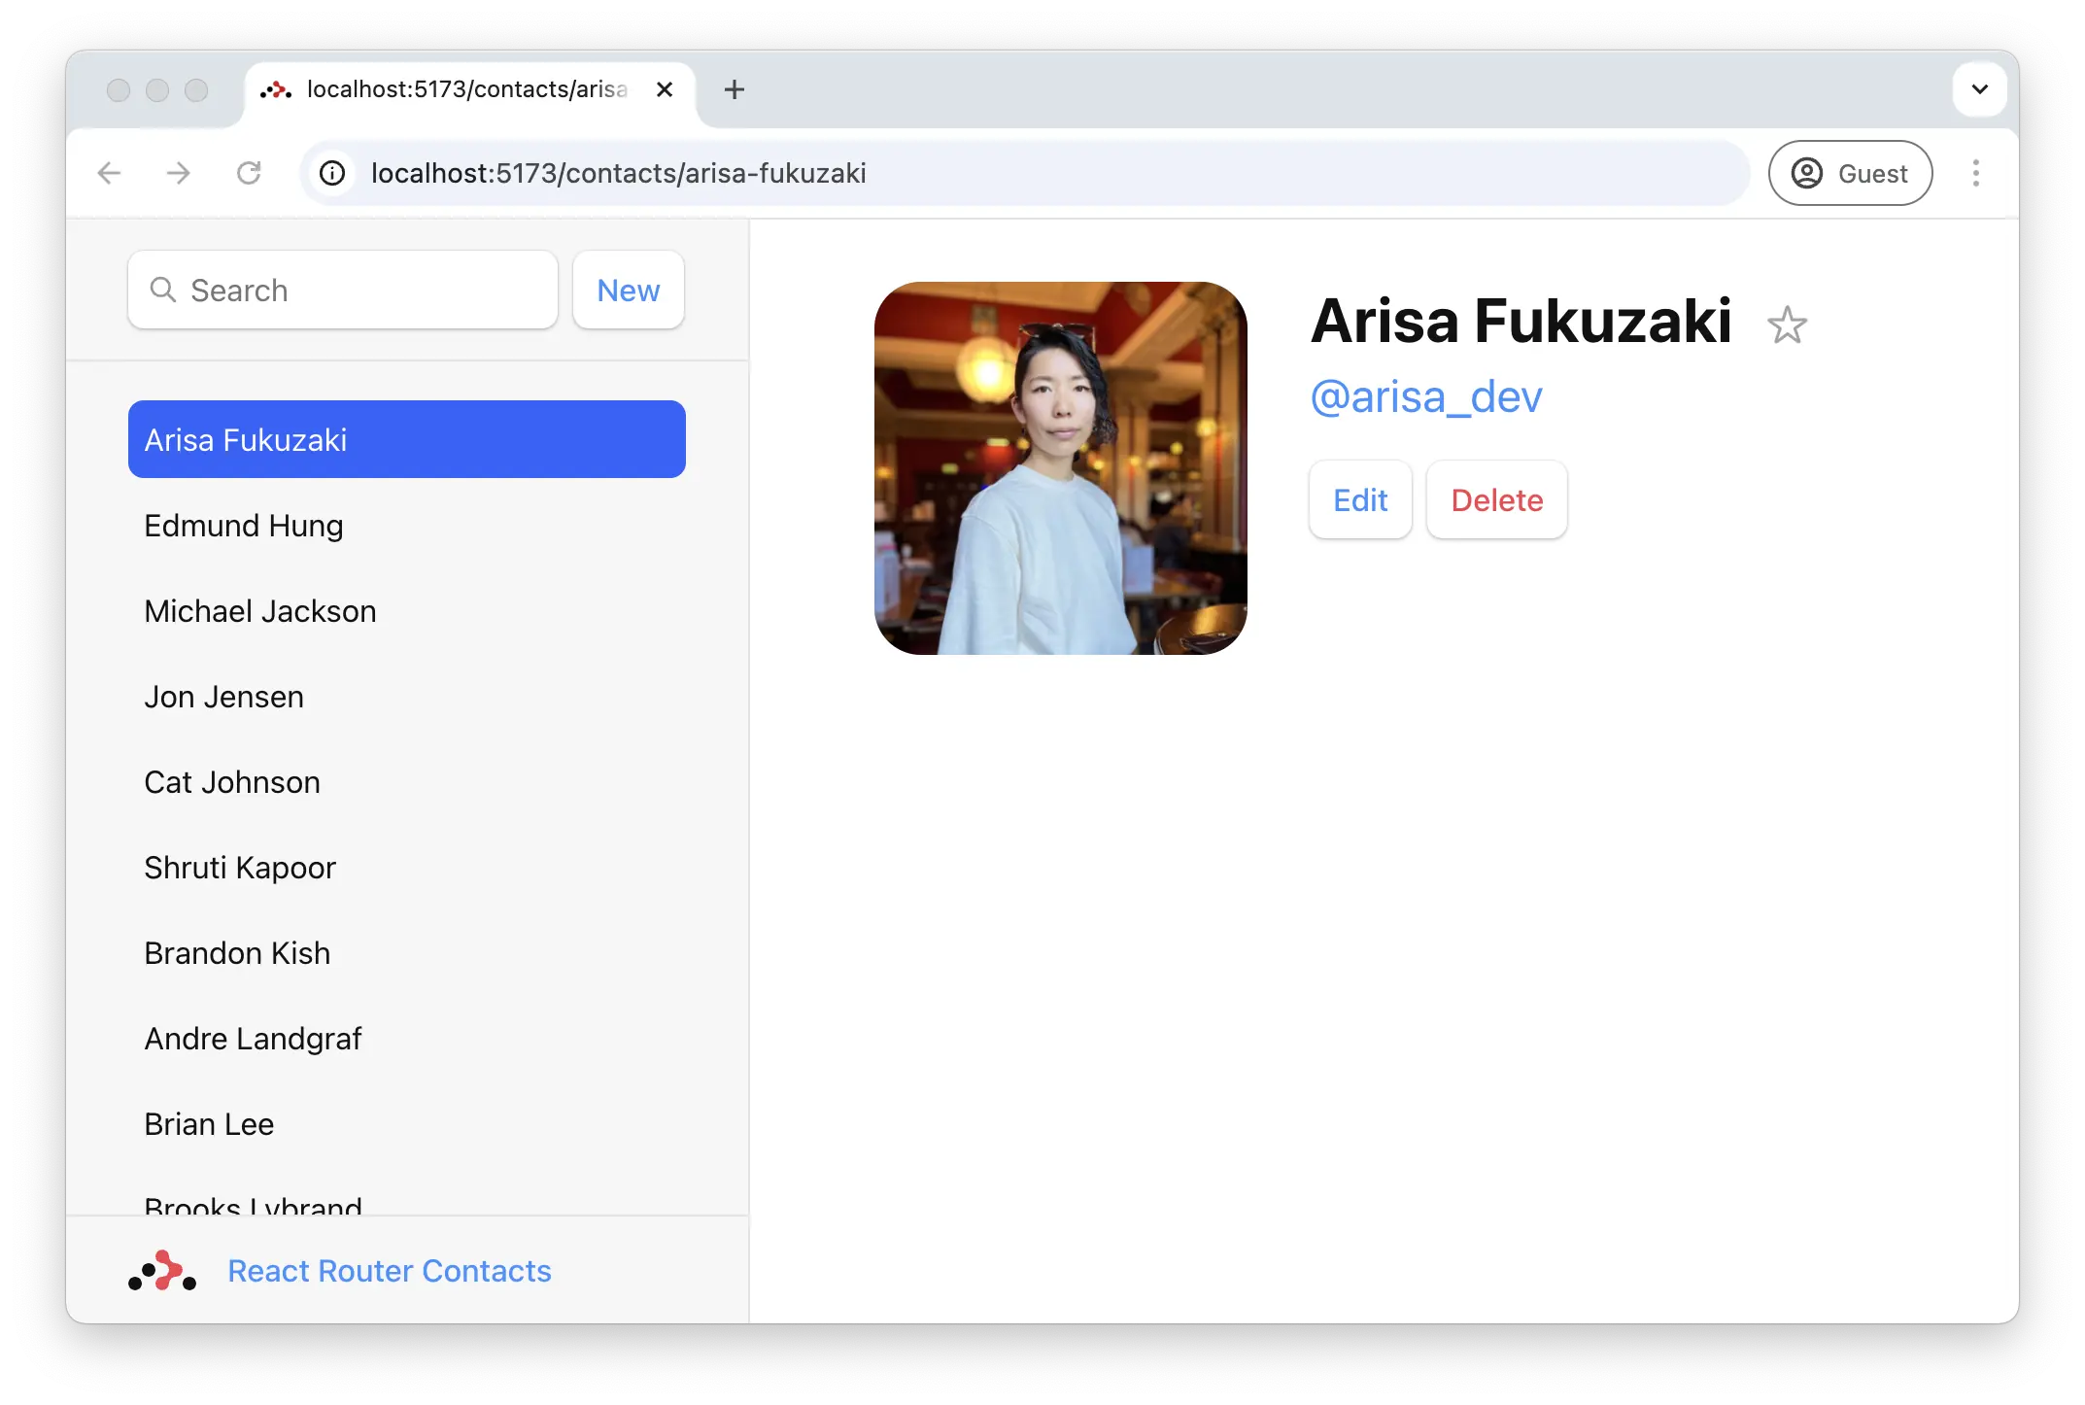Favorite Arisa Fukuzaki with the star
The image size is (2085, 1405).
point(1787,325)
